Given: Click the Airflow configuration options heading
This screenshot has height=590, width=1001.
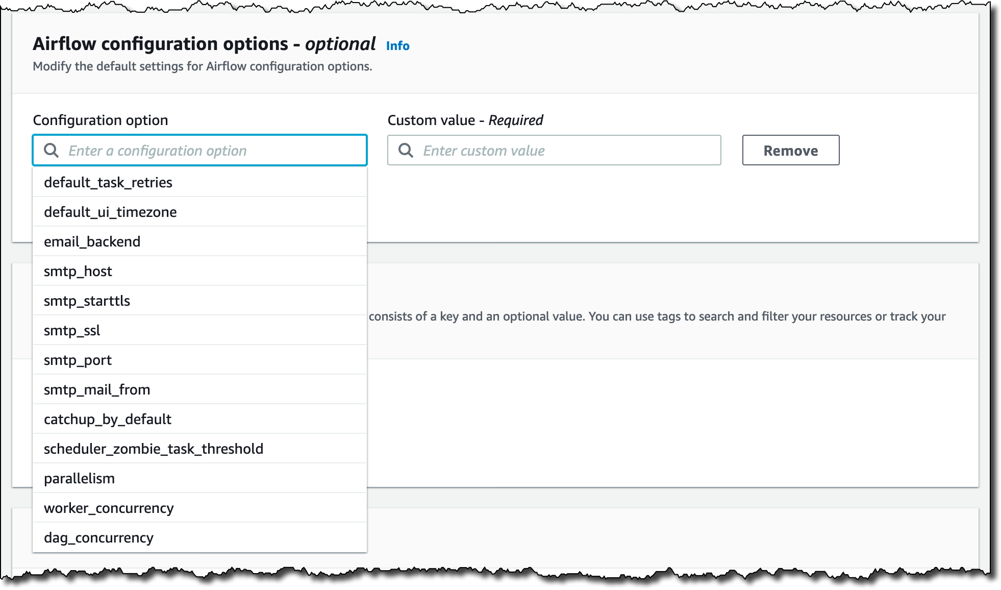Looking at the screenshot, I should coord(204,44).
